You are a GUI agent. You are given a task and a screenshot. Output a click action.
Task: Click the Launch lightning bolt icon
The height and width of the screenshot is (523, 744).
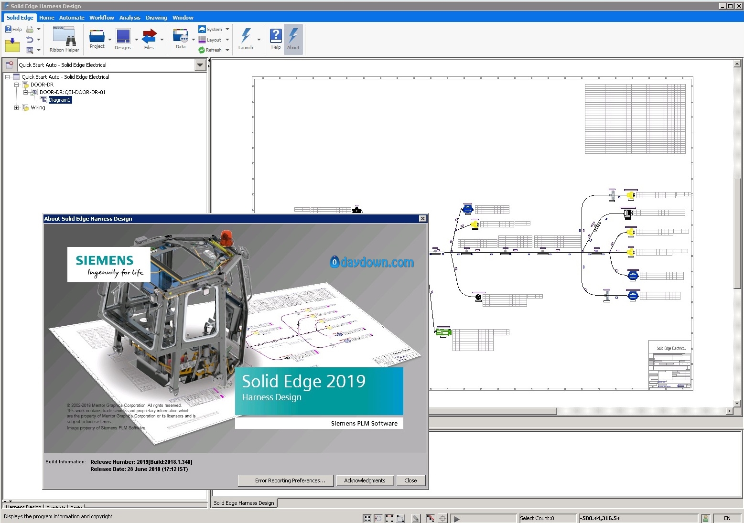coord(246,35)
